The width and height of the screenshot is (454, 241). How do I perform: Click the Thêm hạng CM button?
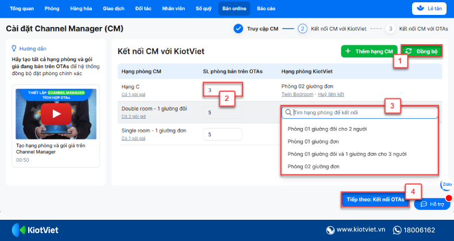369,52
